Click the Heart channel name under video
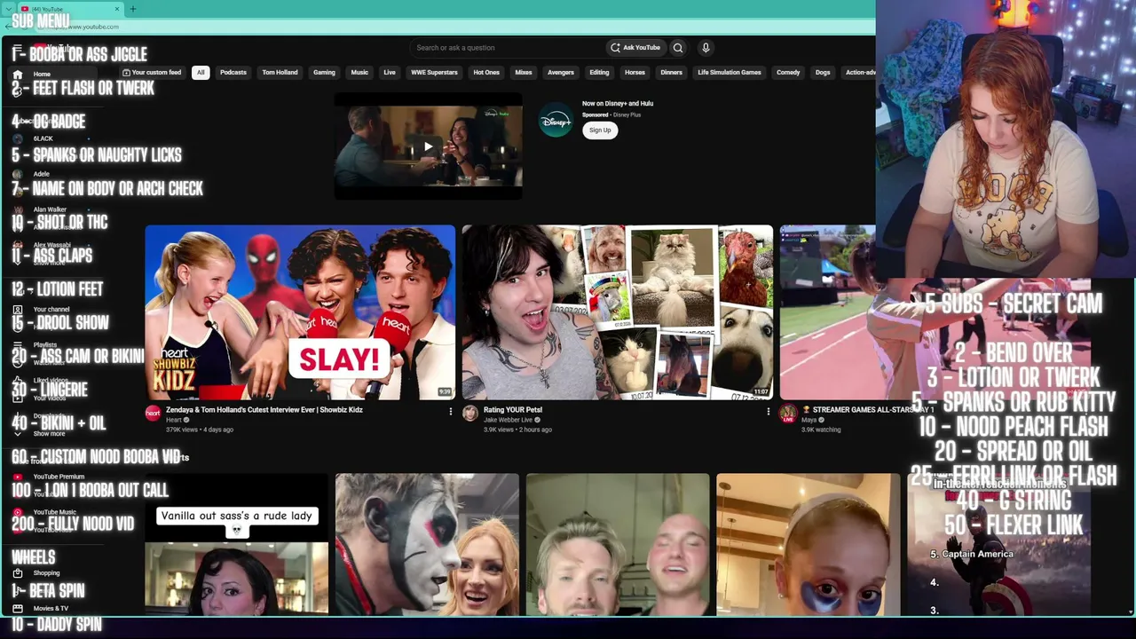This screenshot has width=1136, height=639. coord(173,420)
